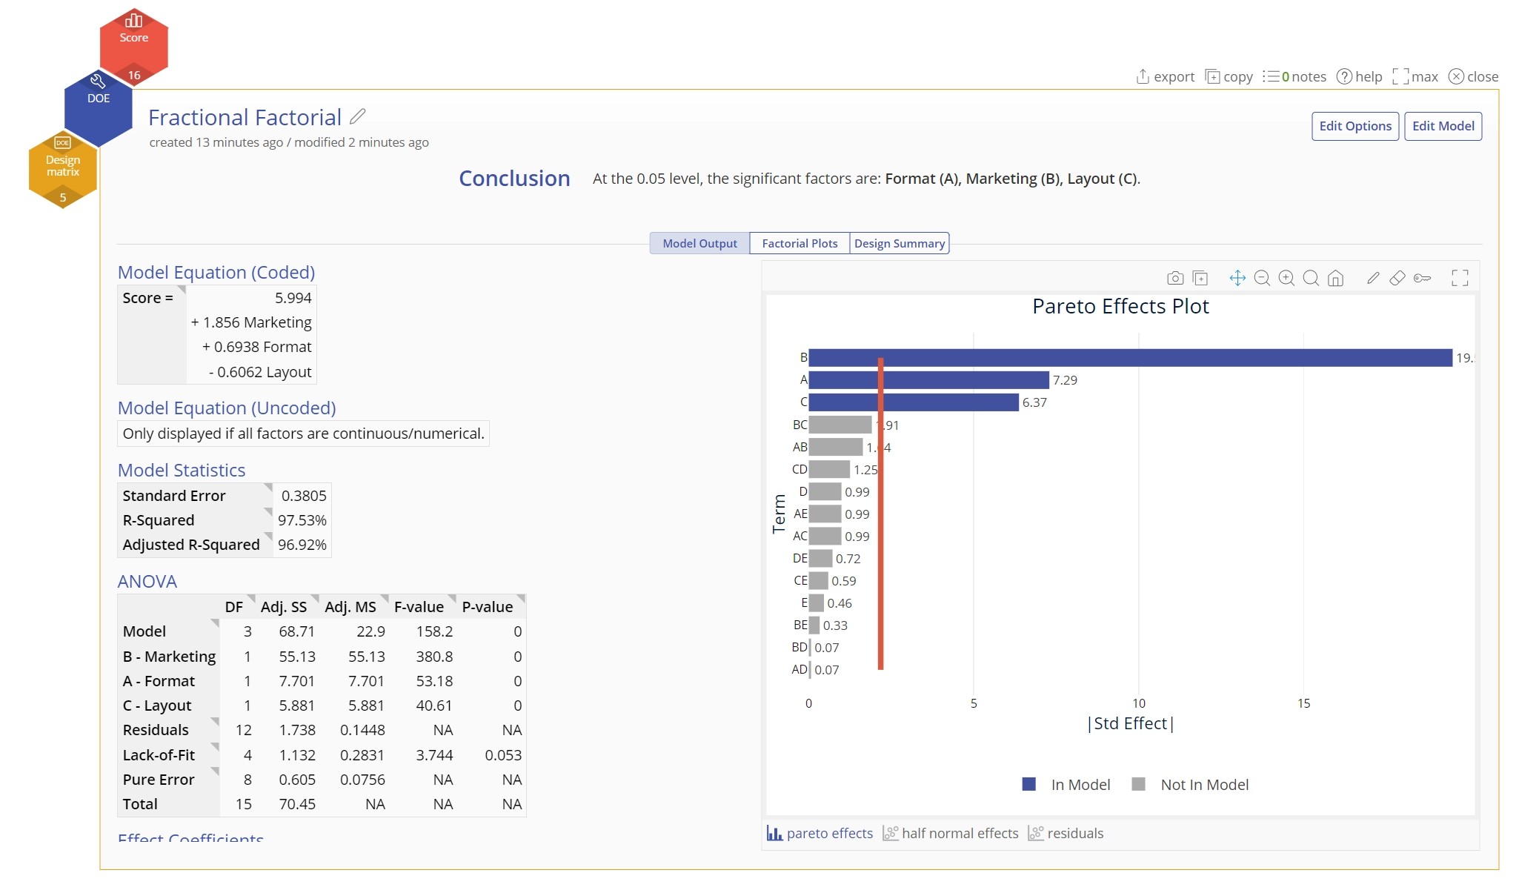Toggle the In Model legend entry
Image resolution: width=1519 pixels, height=893 pixels.
[x=1066, y=784]
